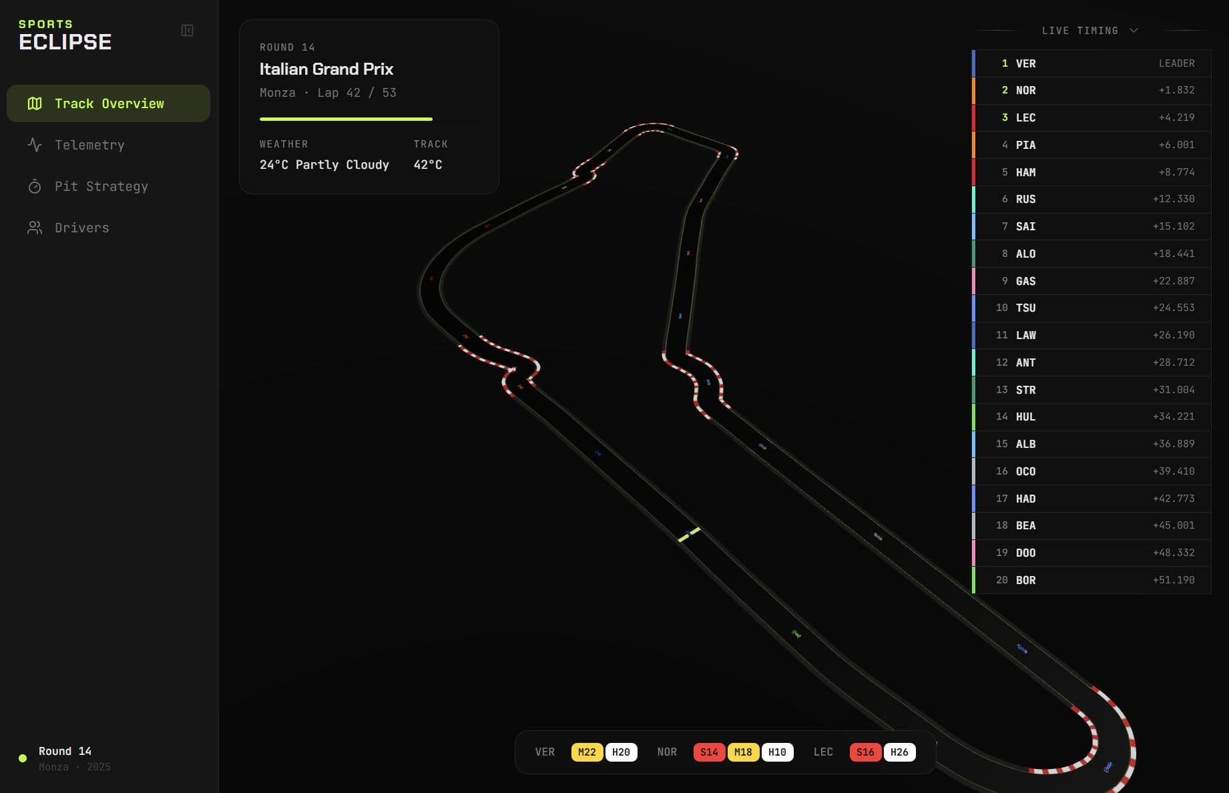
Task: Select LEC row in timing
Action: click(x=1091, y=117)
